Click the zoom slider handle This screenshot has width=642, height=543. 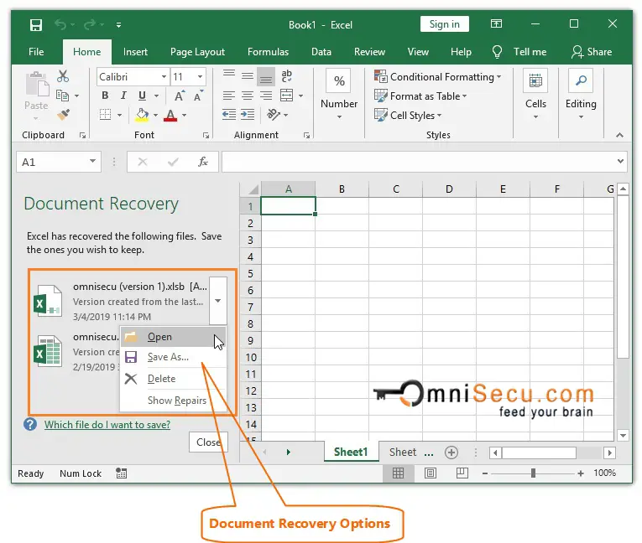point(534,473)
